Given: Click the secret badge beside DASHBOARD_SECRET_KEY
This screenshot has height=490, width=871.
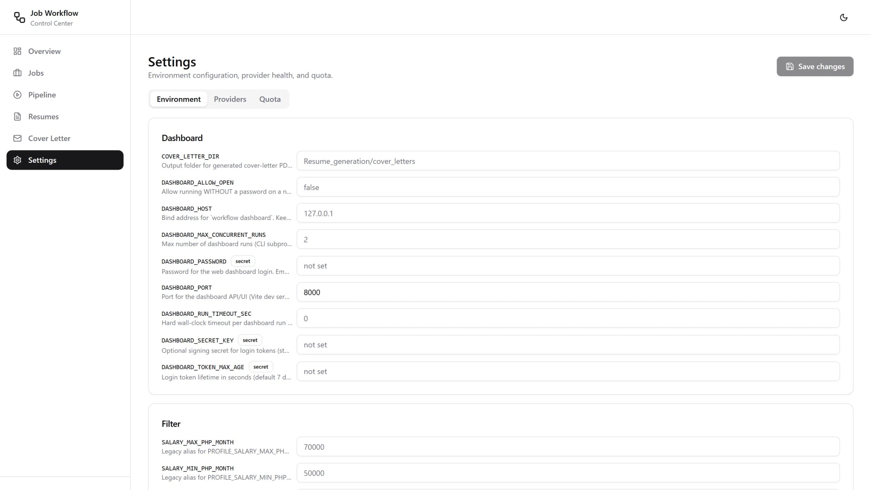Looking at the screenshot, I should (x=250, y=340).
